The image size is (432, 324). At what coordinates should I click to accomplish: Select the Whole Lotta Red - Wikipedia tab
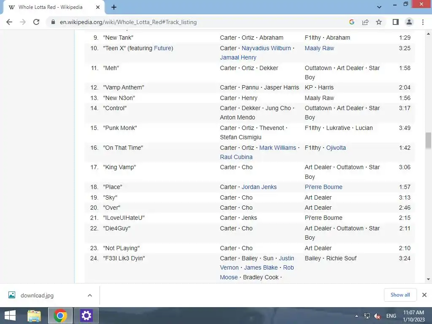pyautogui.click(x=54, y=8)
